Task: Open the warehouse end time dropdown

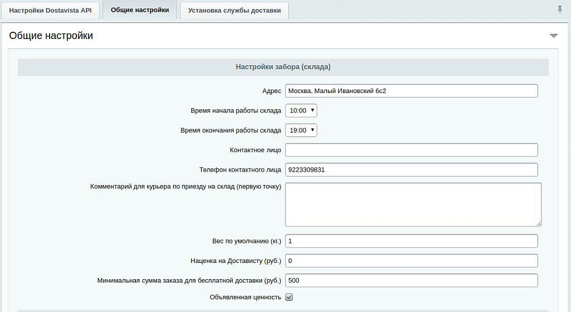Action: point(301,130)
